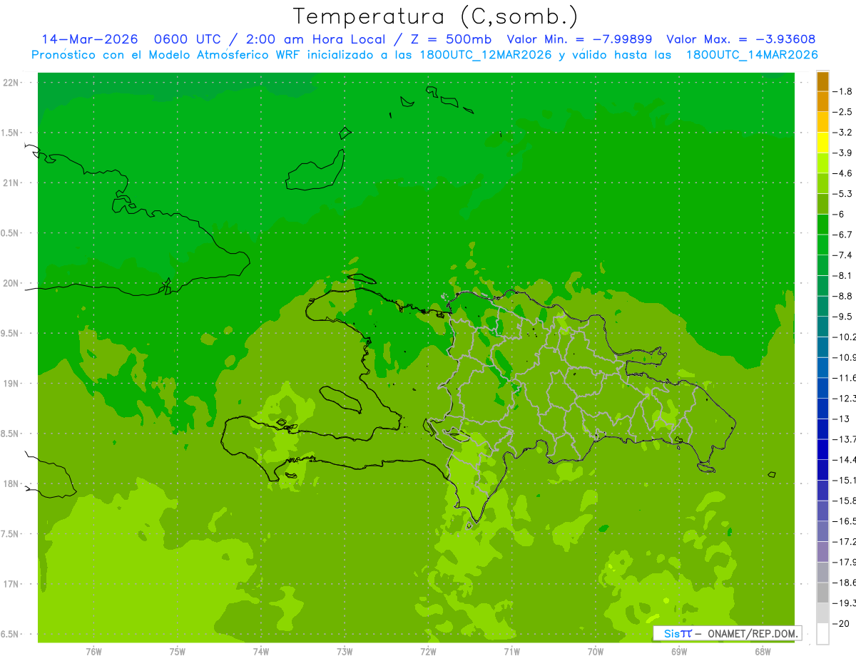
Task: Click the yellow swatch between -3.2 and -3.9
Action: tap(822, 143)
